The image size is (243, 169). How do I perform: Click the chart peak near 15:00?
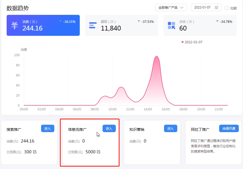click(157, 56)
